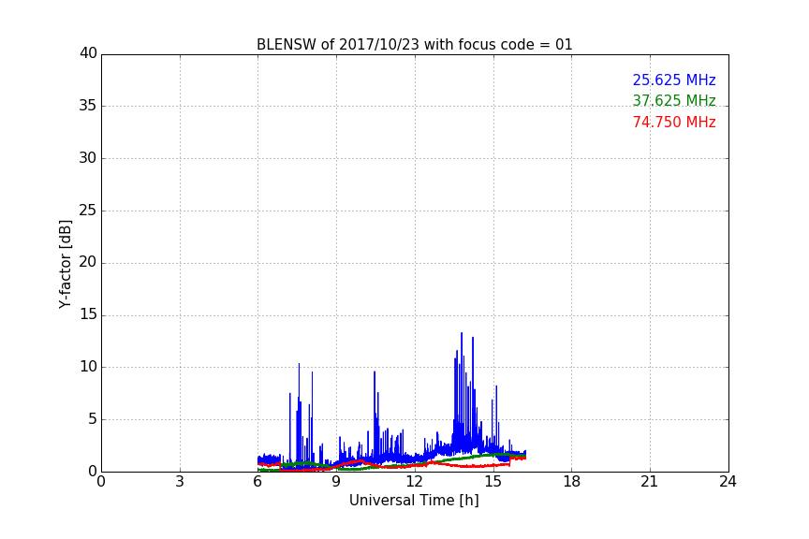Click the x-axis tick label 3

point(180,482)
